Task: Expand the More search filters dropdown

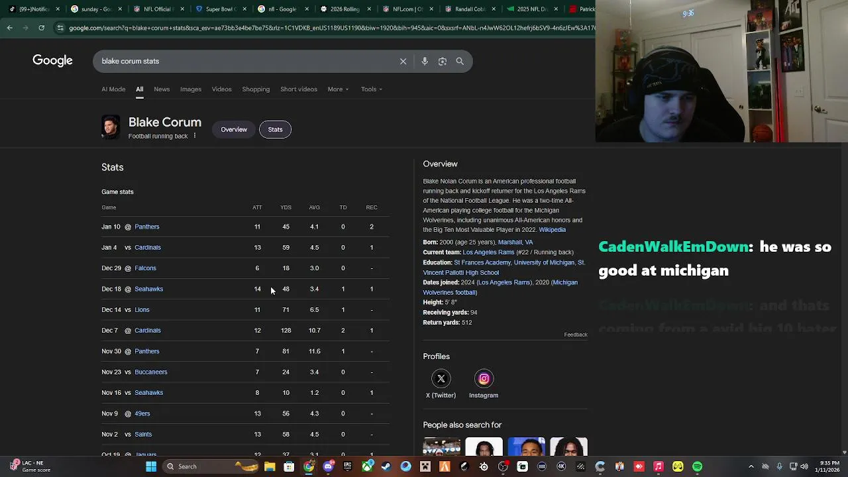Action: click(x=338, y=89)
